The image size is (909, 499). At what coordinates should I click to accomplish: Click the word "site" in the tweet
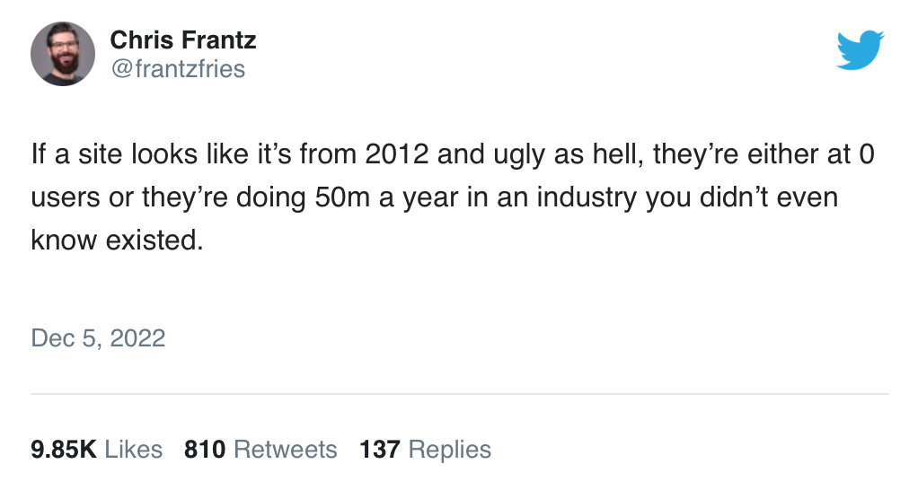pyautogui.click(x=92, y=154)
